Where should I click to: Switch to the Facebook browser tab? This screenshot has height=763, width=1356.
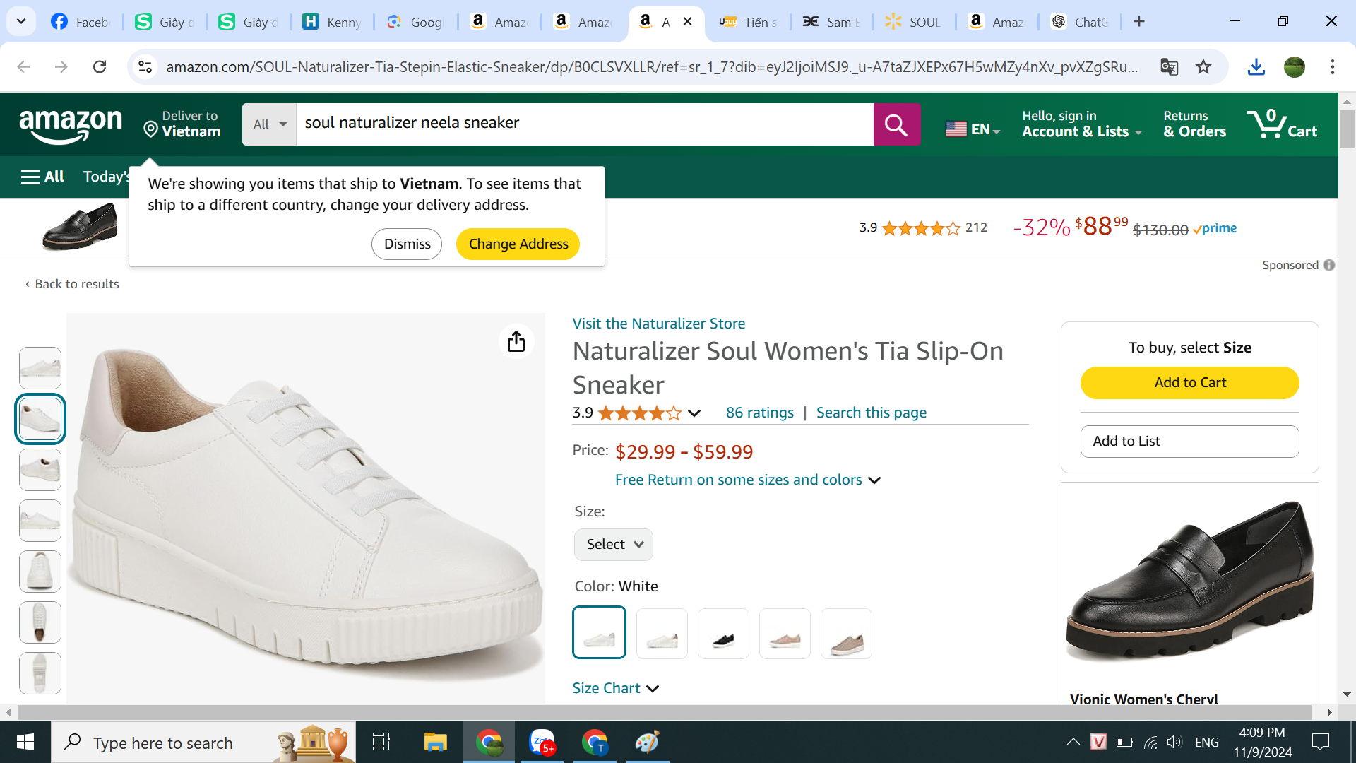point(81,22)
